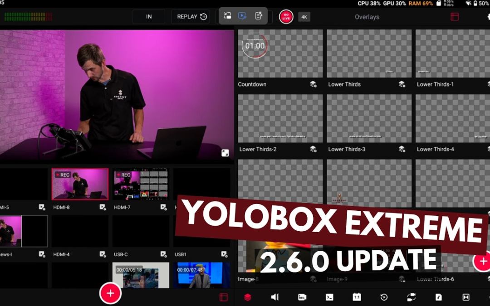The width and height of the screenshot is (490, 306).
Task: Add a new video source with red plus
Action: point(110,293)
